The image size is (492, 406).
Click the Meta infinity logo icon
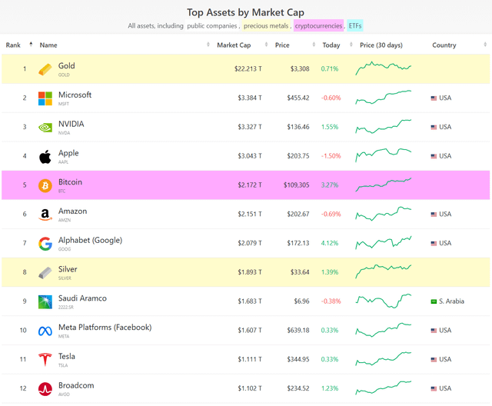click(45, 331)
